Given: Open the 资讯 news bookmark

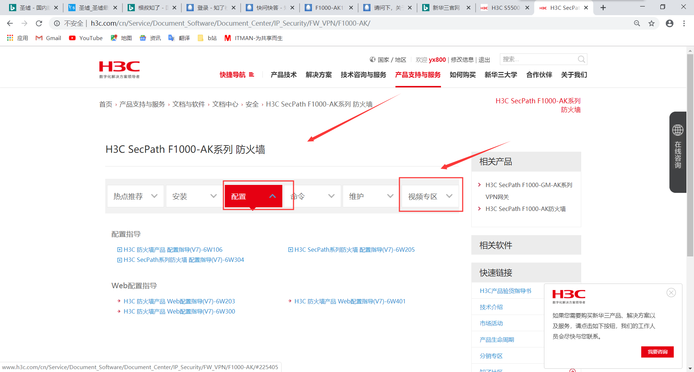Looking at the screenshot, I should [x=150, y=38].
